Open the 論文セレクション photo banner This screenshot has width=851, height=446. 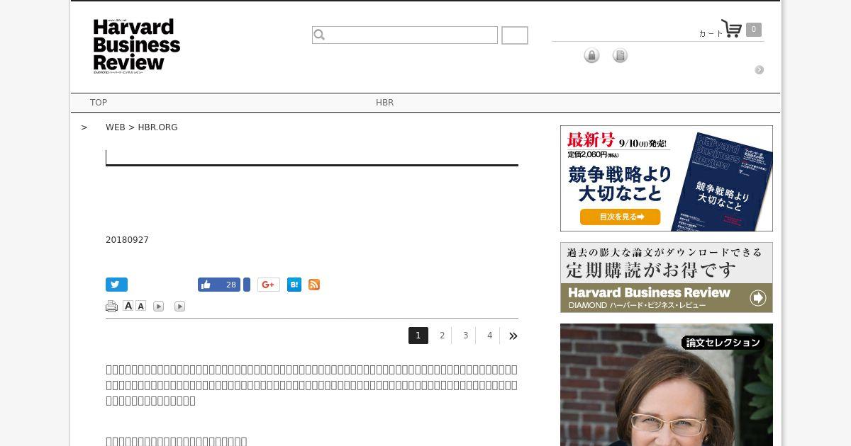click(667, 384)
